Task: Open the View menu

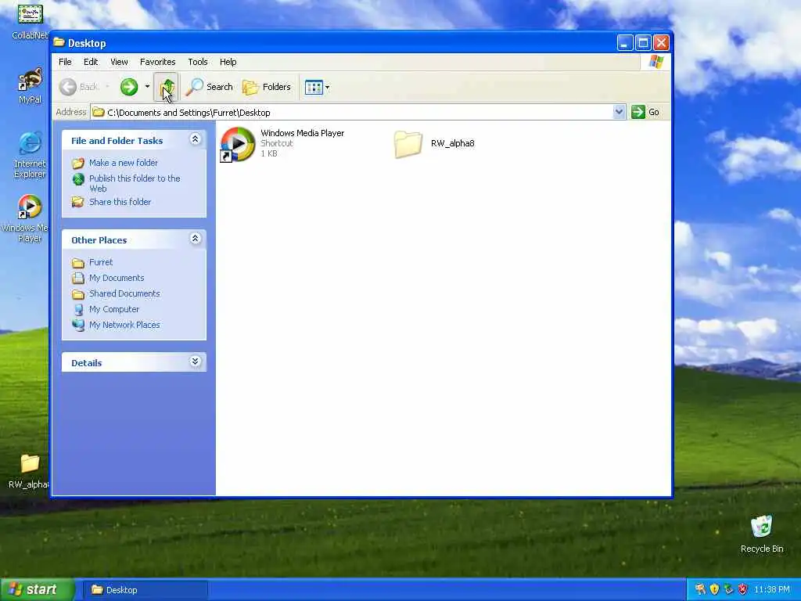Action: click(119, 62)
